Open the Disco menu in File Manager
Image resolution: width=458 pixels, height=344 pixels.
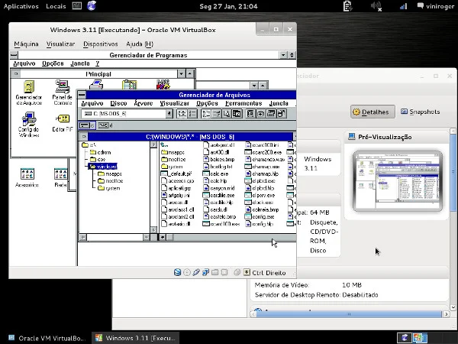tap(118, 103)
